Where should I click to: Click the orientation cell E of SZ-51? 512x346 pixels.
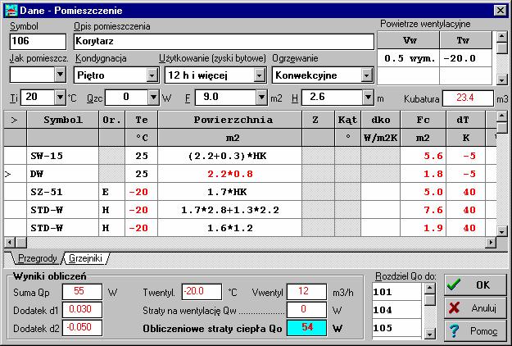point(111,192)
